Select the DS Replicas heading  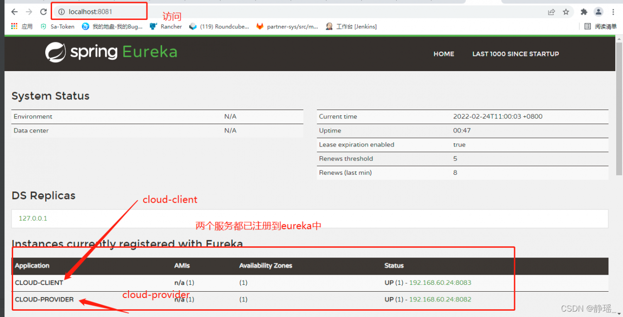[x=43, y=196]
